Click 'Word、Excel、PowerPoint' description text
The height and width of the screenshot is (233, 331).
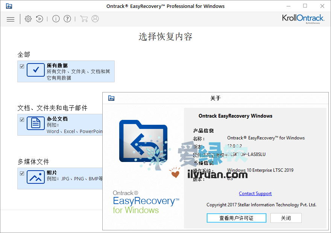(75, 132)
